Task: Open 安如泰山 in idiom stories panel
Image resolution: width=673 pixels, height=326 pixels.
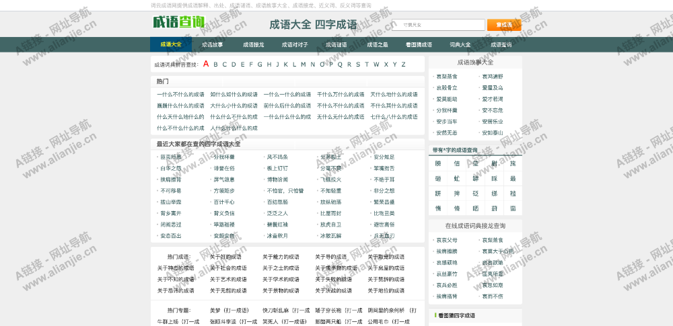Action: (x=493, y=132)
